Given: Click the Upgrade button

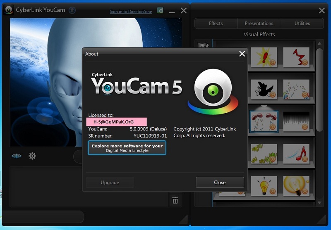Looking at the screenshot, I should (x=110, y=183).
